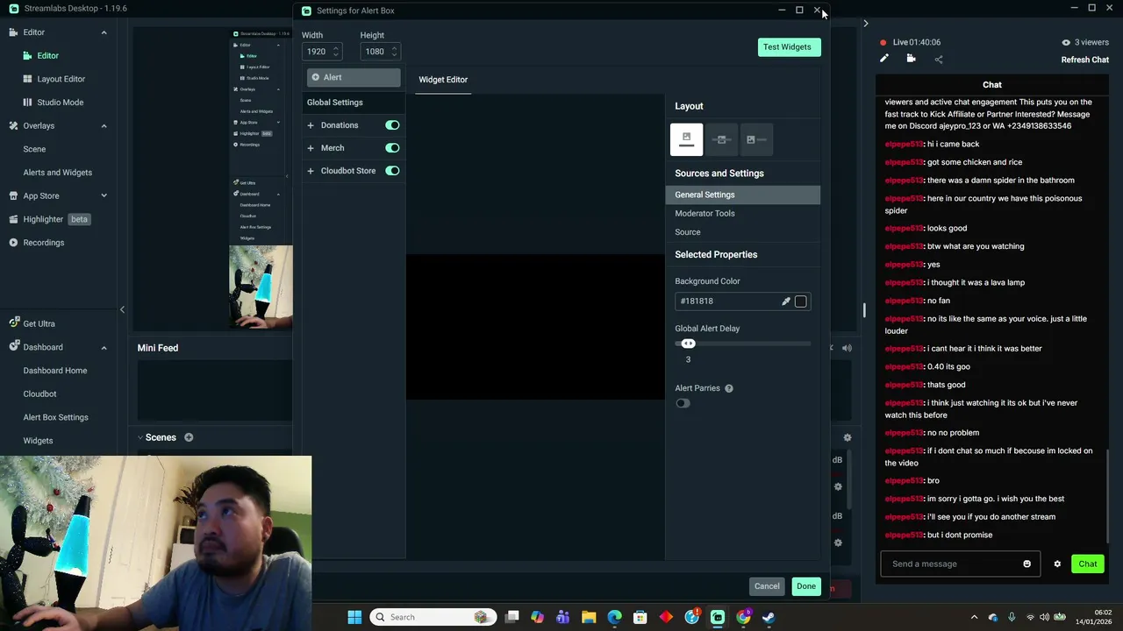Open Layout Editor from sidebar

click(x=61, y=79)
